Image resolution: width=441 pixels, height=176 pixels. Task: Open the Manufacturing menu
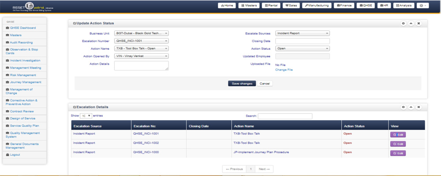click(x=317, y=5)
